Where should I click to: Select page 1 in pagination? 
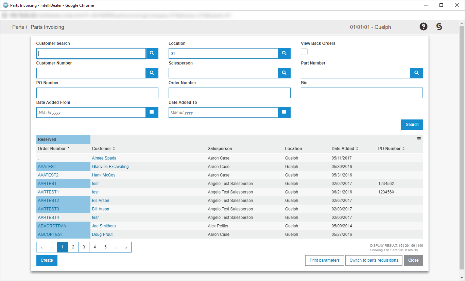pyautogui.click(x=63, y=247)
